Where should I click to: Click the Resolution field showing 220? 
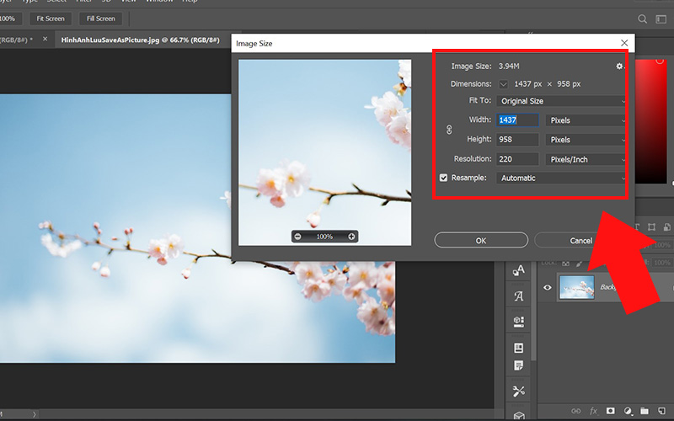click(x=517, y=159)
